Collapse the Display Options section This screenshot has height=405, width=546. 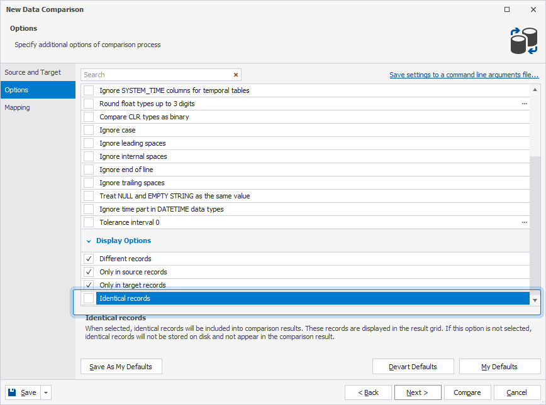89,240
